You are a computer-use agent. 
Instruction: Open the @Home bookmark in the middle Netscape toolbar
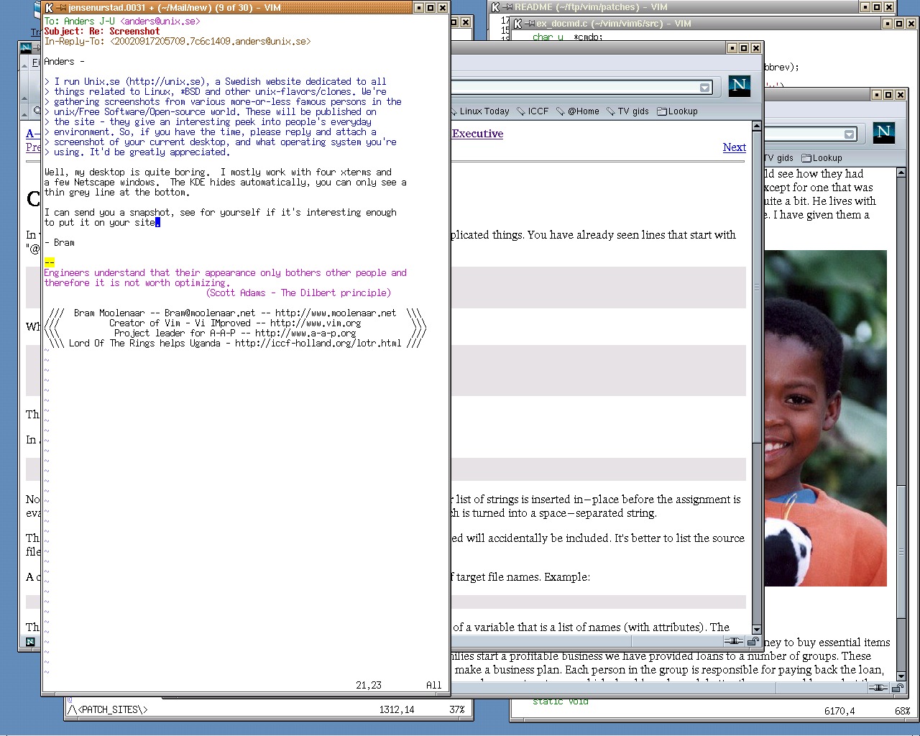[x=578, y=111]
